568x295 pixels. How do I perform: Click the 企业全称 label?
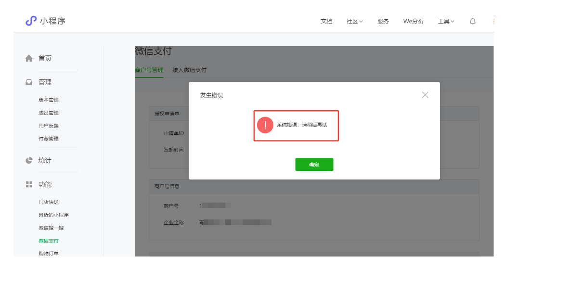coord(174,223)
